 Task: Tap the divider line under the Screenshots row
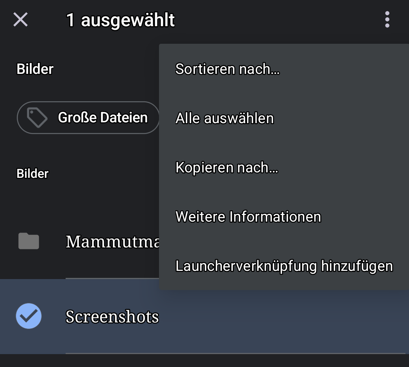click(234, 353)
